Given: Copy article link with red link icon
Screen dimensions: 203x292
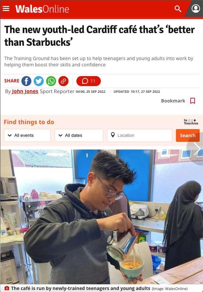Looking at the screenshot, I should tap(63, 81).
